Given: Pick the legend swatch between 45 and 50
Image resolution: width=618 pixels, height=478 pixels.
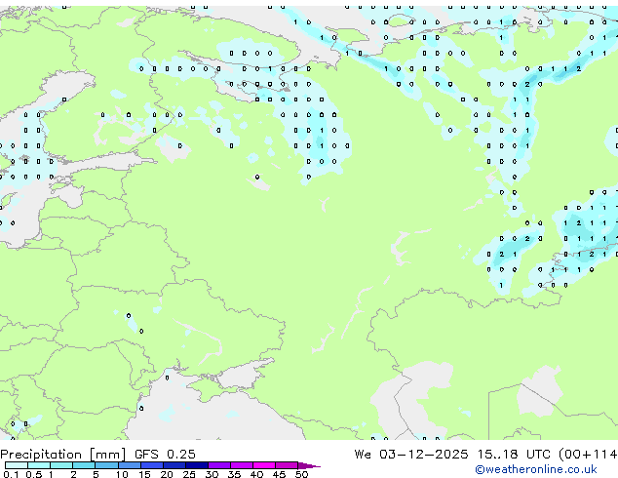Looking at the screenshot, I should (x=287, y=465).
